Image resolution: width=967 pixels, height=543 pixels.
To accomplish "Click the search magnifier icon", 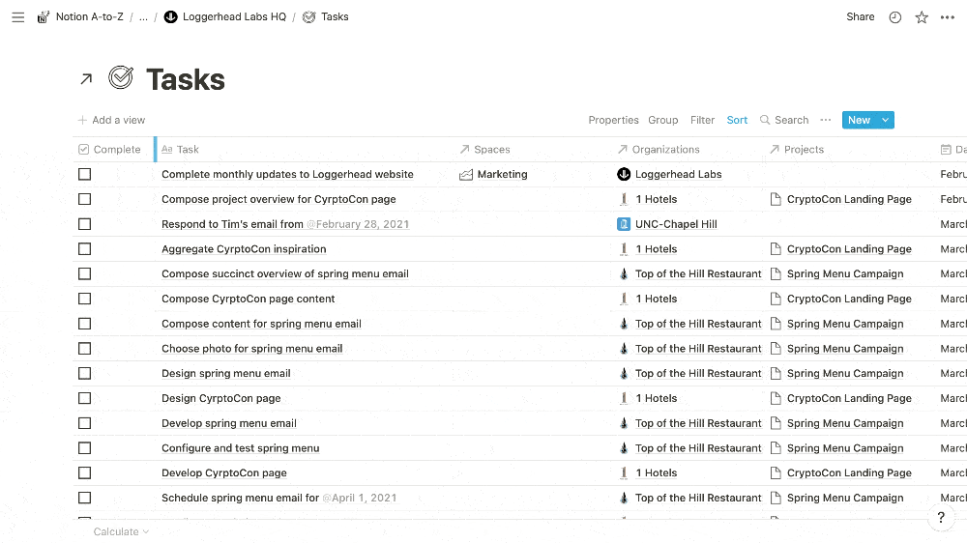I will tap(765, 120).
